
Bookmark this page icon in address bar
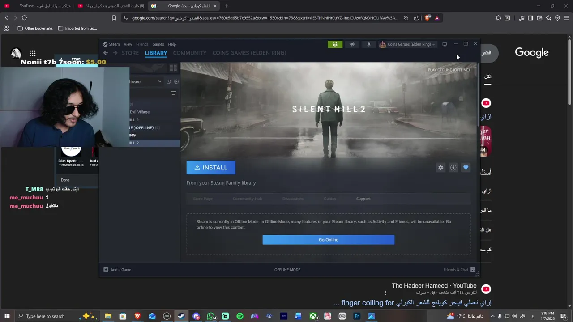point(114,18)
